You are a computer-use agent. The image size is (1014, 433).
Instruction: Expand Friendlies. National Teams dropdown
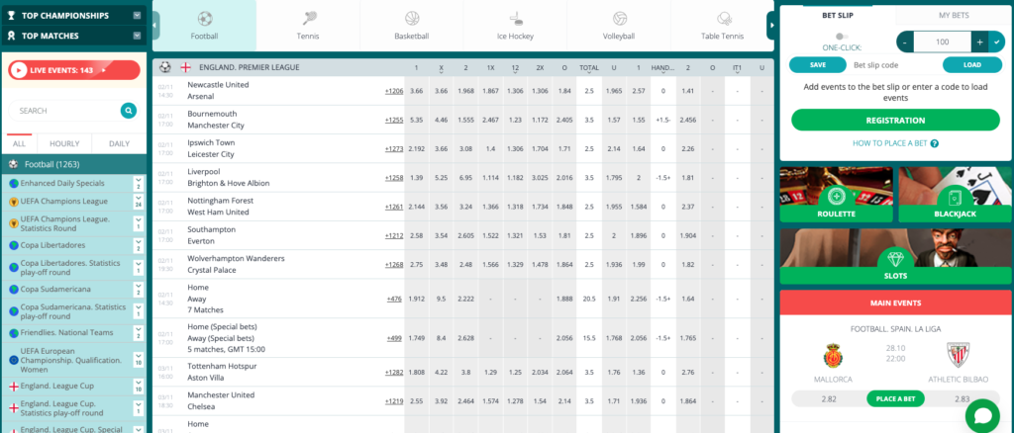pos(138,333)
